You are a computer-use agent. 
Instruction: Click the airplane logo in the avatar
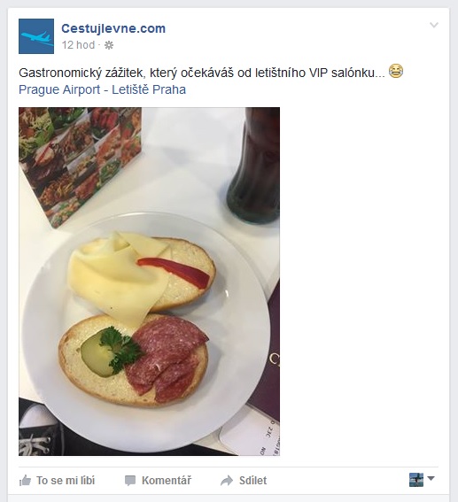tap(37, 38)
